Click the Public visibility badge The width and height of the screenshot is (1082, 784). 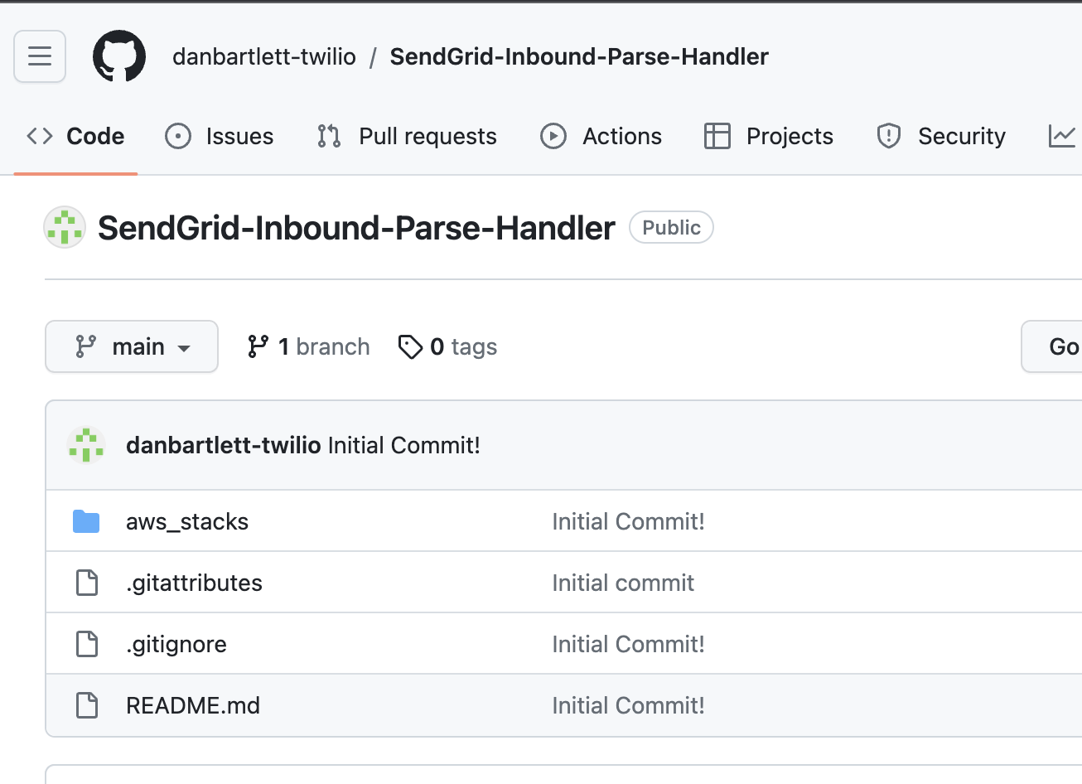pyautogui.click(x=671, y=227)
